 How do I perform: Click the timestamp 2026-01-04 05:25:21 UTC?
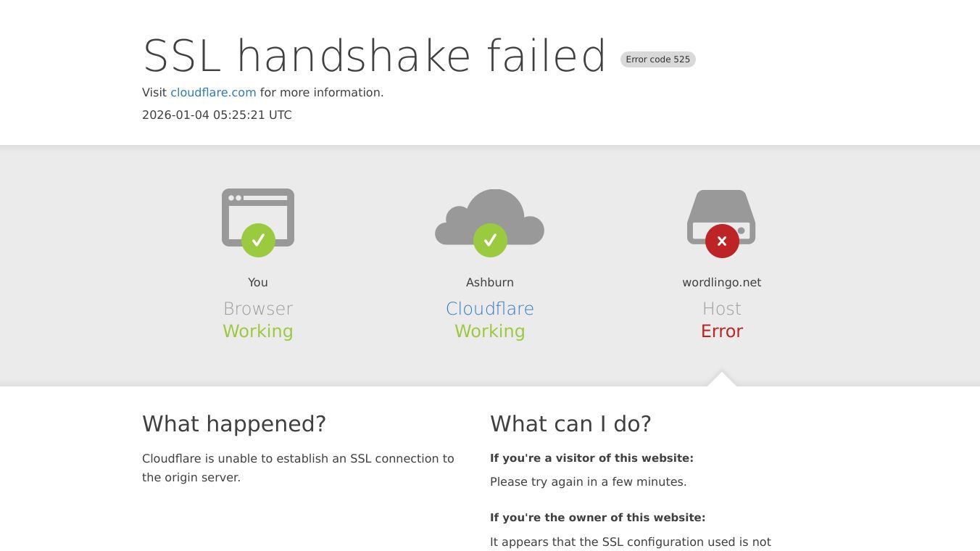(217, 115)
